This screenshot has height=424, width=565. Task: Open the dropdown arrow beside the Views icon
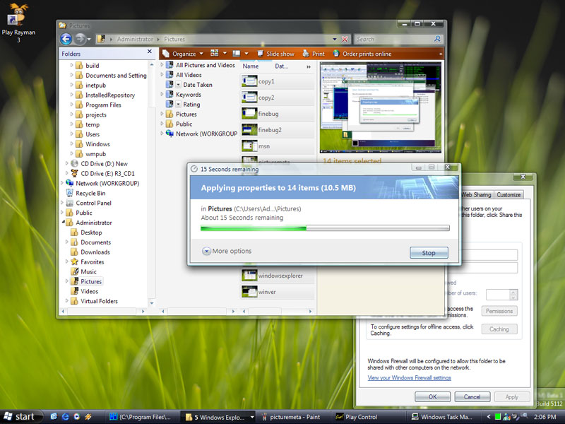pos(225,54)
